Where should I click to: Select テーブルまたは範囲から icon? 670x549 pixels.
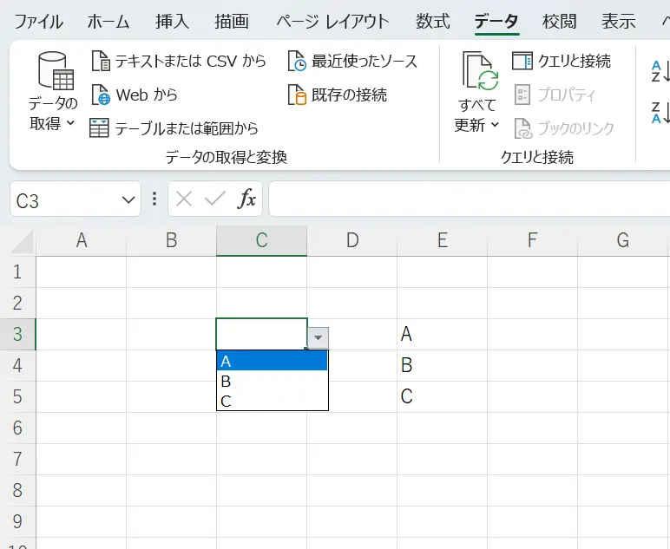pos(101,128)
